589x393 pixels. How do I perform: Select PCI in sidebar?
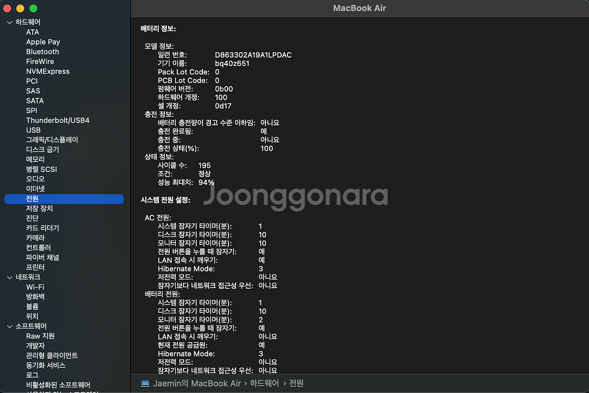click(x=32, y=81)
